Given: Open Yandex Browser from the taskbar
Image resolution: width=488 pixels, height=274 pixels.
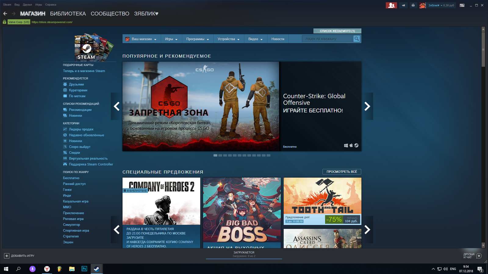Looking at the screenshot, I should [x=47, y=269].
